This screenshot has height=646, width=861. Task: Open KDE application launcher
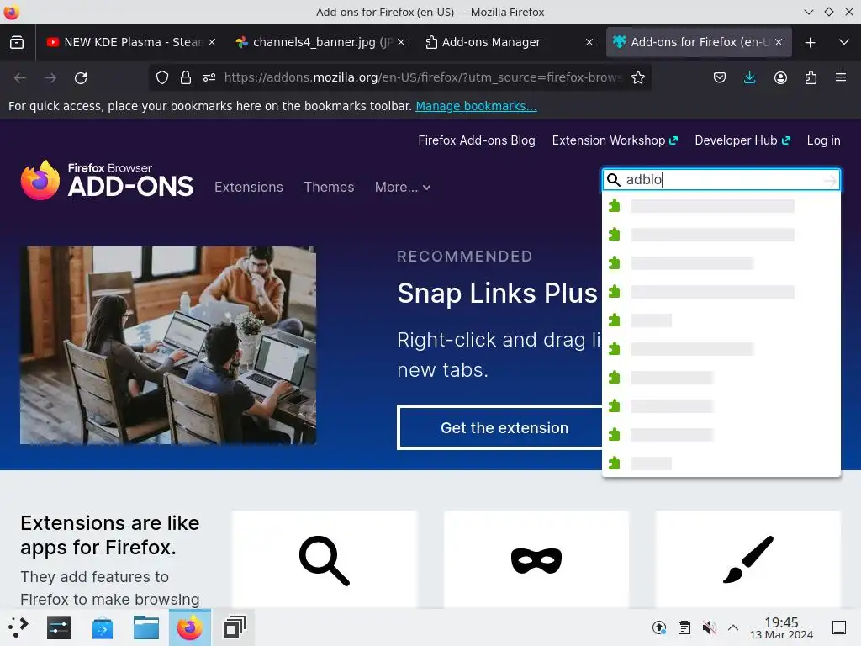pyautogui.click(x=18, y=627)
